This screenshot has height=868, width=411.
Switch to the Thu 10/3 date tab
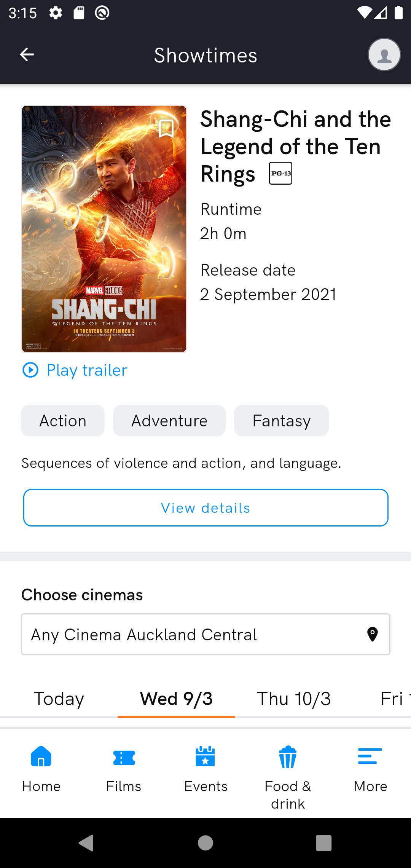294,699
